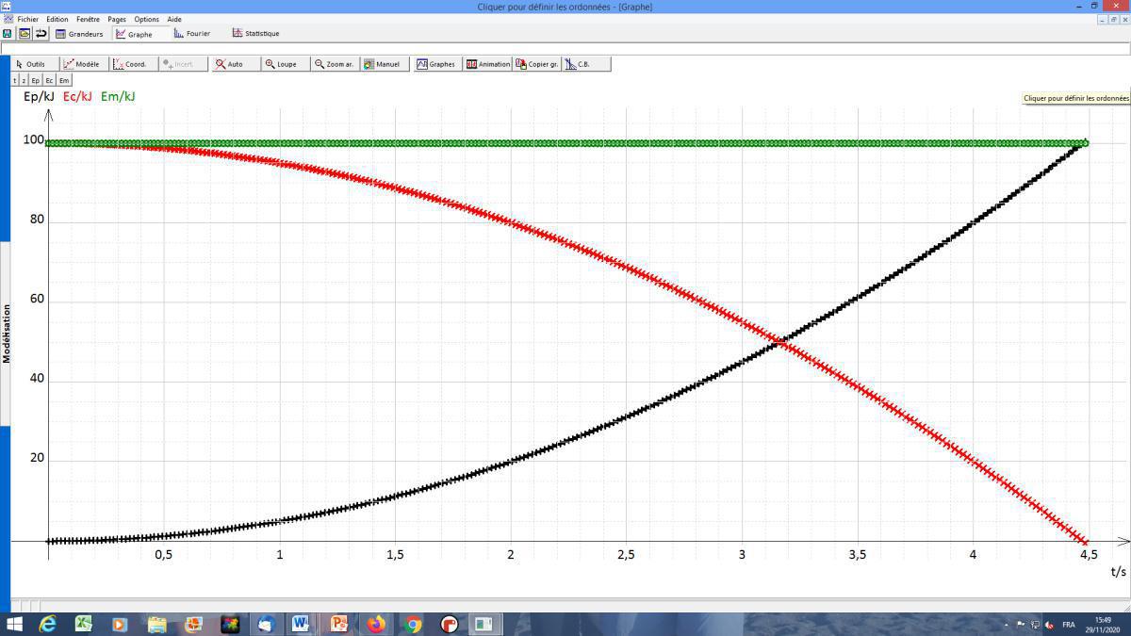Select the Ec variable button
This screenshot has height=636, width=1131.
click(49, 81)
